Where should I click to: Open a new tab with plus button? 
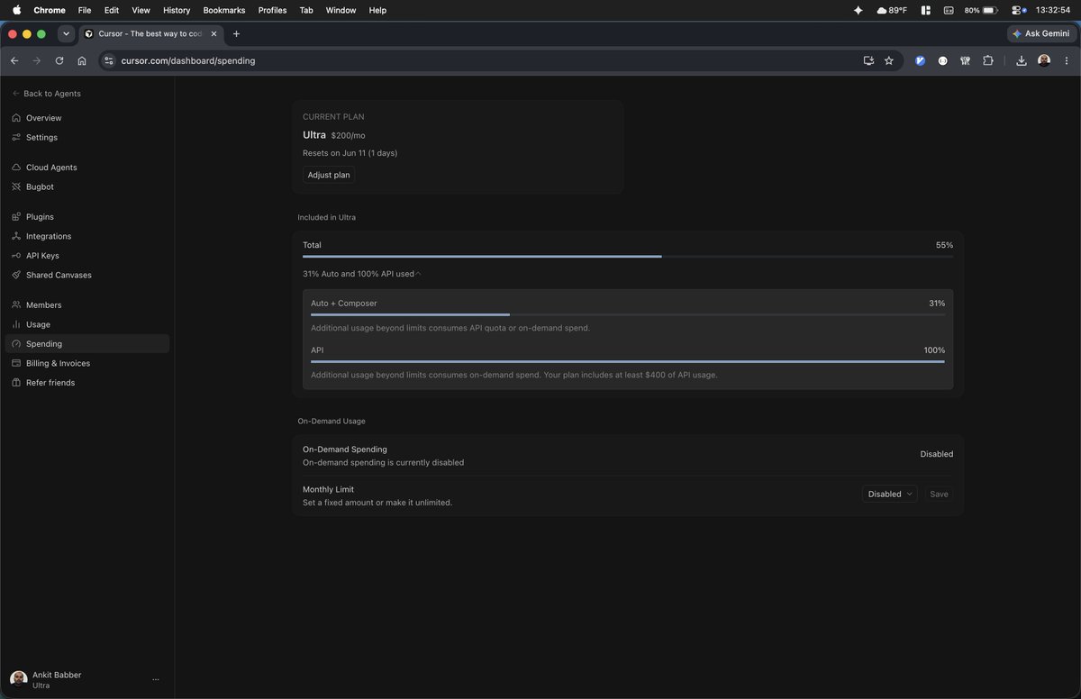236,33
